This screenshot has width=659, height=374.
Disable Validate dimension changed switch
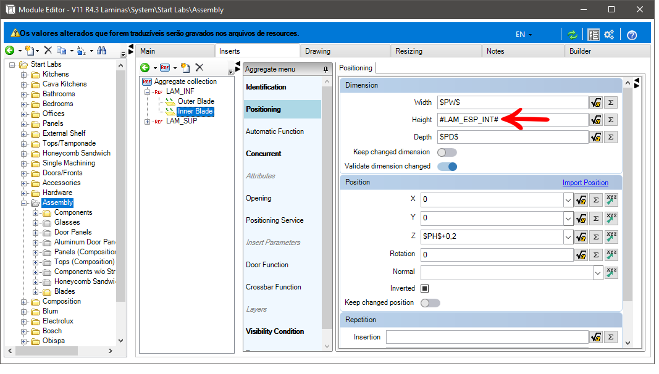(447, 167)
